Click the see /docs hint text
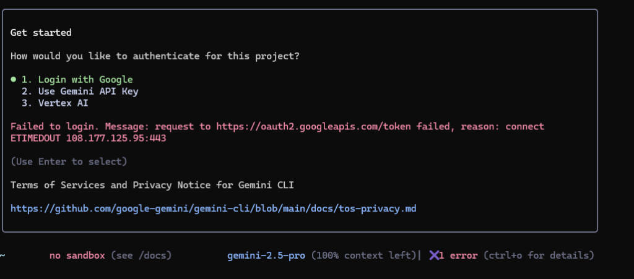This screenshot has height=279, width=634. 141,255
